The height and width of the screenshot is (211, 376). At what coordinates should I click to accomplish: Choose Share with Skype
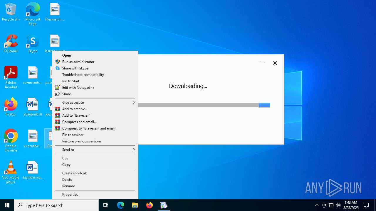pyautogui.click(x=95, y=68)
